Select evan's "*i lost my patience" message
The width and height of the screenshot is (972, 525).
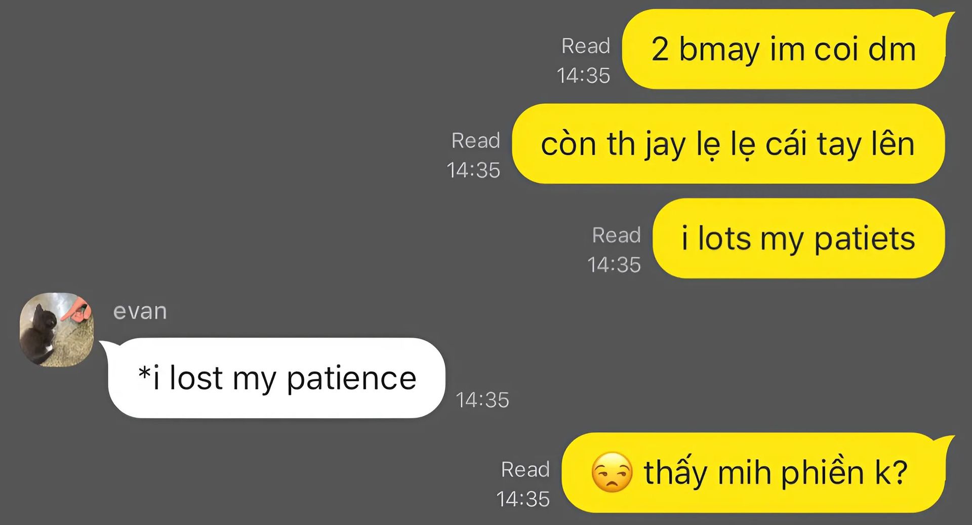click(x=276, y=378)
